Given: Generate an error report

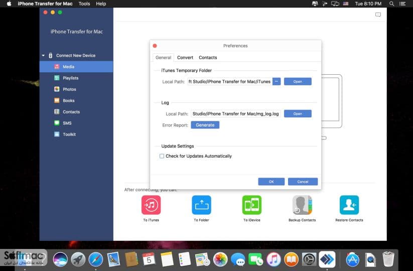Looking at the screenshot, I should point(205,125).
